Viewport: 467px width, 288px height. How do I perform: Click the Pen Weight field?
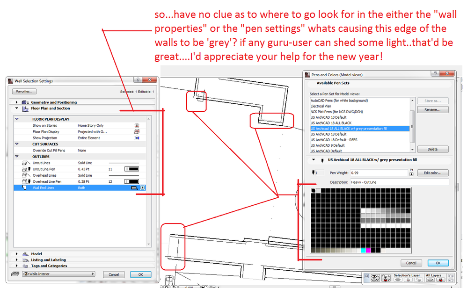coord(379,173)
